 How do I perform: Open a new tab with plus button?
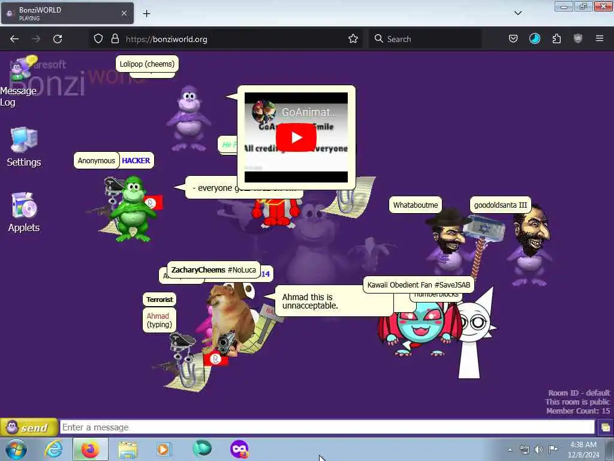146,14
